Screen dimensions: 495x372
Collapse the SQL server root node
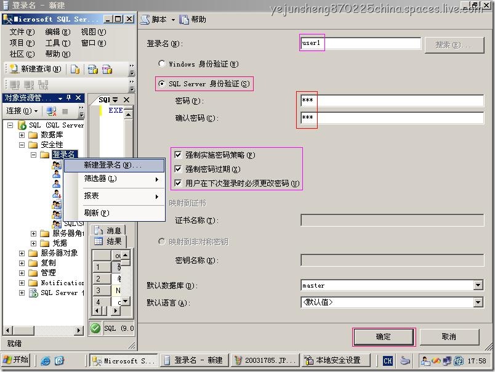[10, 126]
